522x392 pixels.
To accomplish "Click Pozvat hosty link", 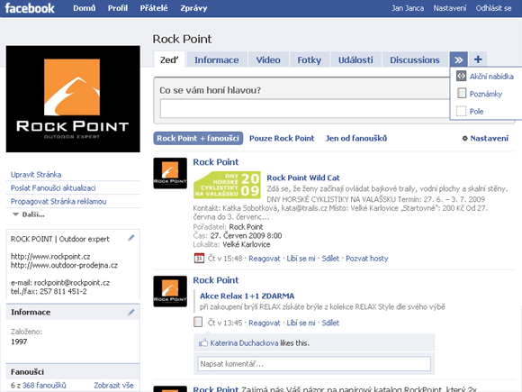I will pyautogui.click(x=367, y=259).
